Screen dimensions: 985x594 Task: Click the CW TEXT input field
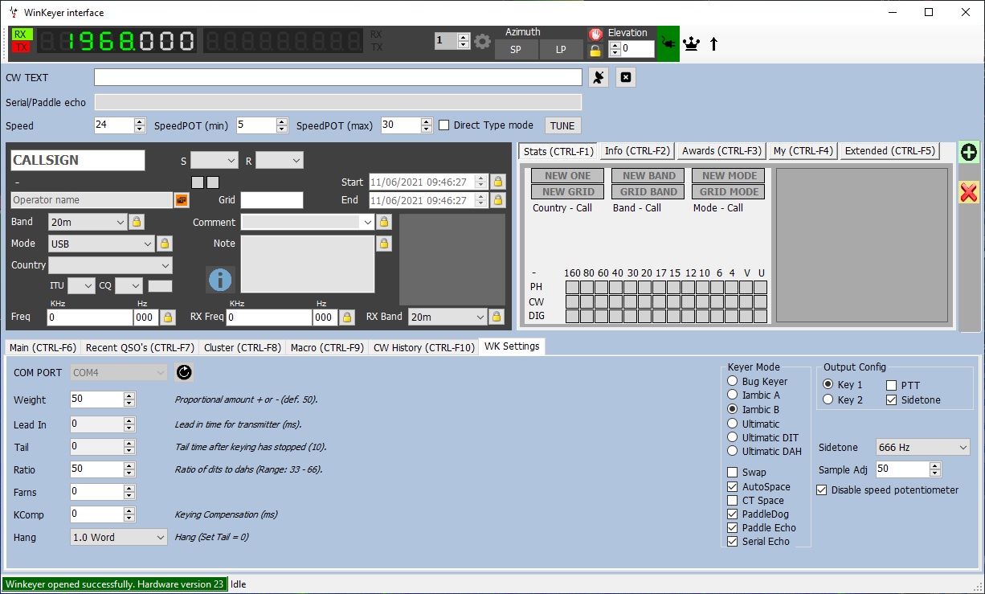pyautogui.click(x=338, y=77)
